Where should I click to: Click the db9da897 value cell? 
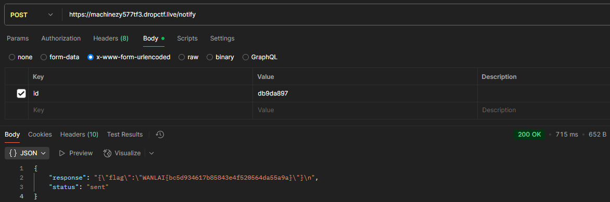tap(365, 93)
